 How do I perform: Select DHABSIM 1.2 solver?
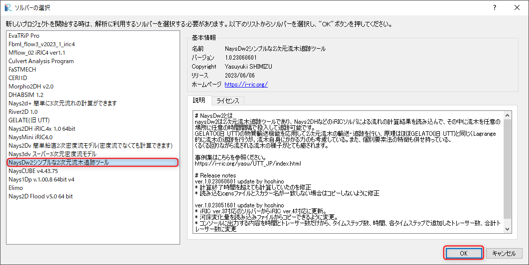93,95
